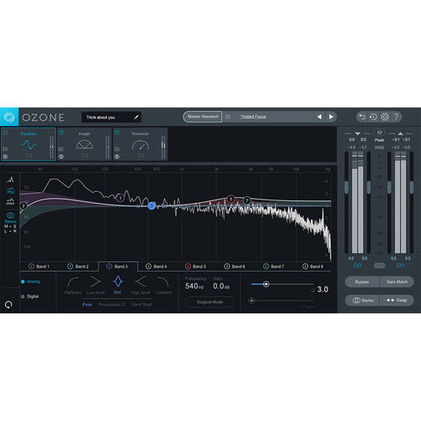Click the Bypass button

coord(362,282)
